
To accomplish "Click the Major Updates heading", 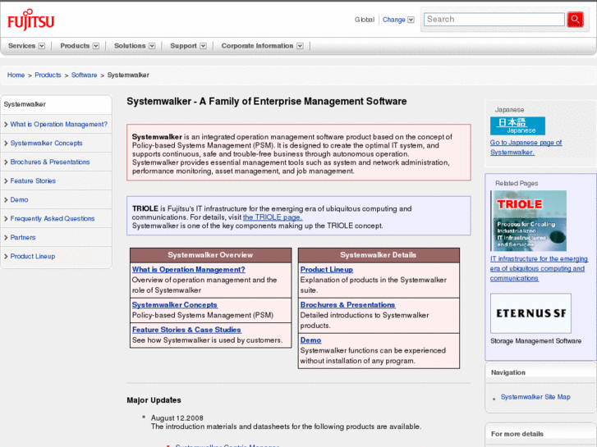I will pyautogui.click(x=154, y=400).
